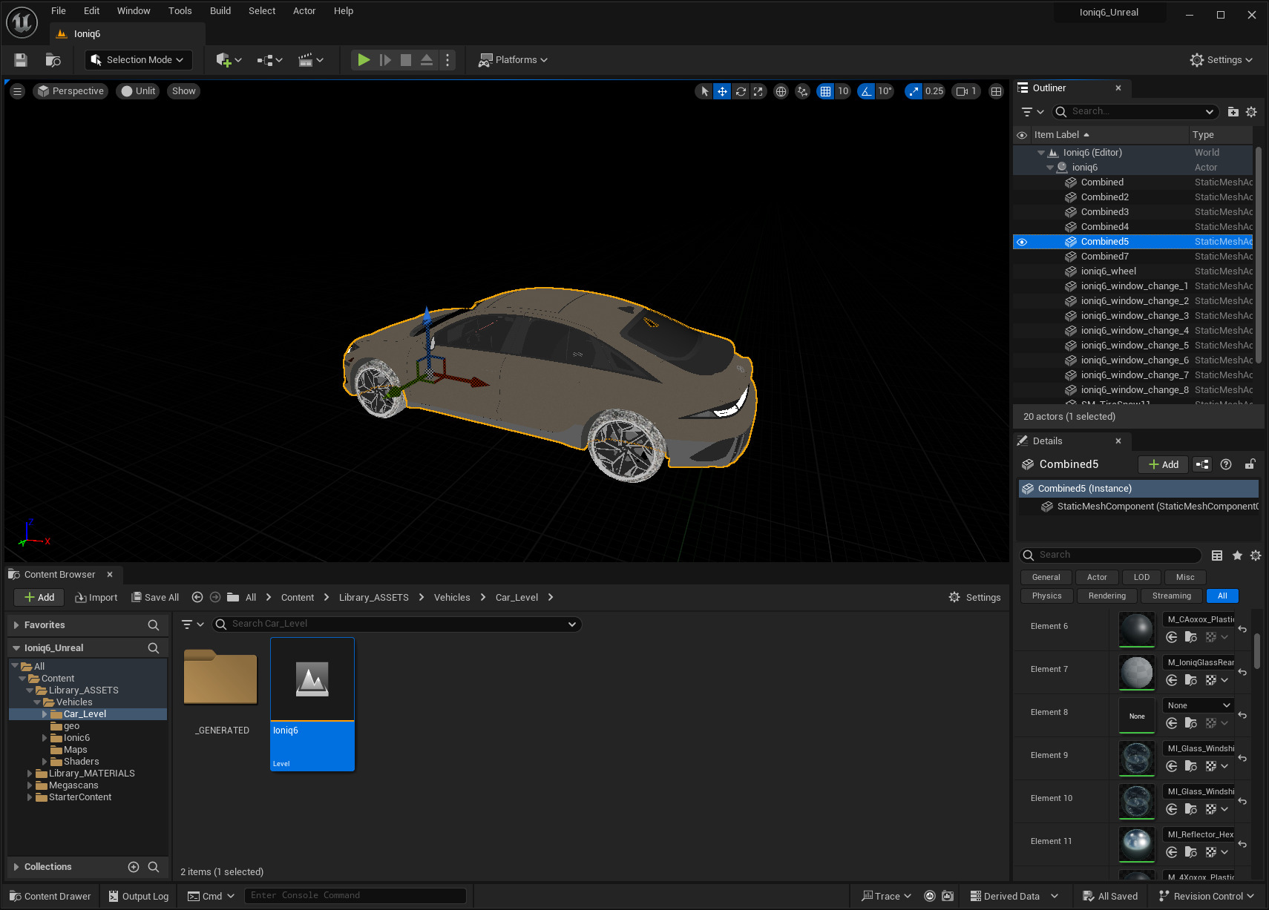Toggle visibility of Combined5 actor
Viewport: 1269px width, 910px height.
(1022, 242)
